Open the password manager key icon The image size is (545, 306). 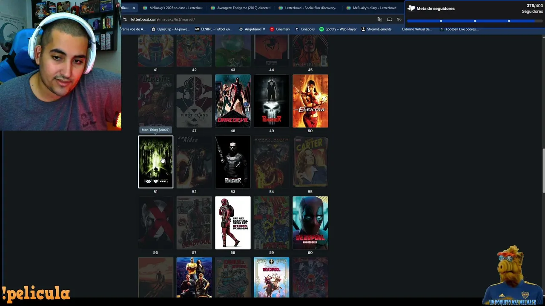[x=399, y=19]
